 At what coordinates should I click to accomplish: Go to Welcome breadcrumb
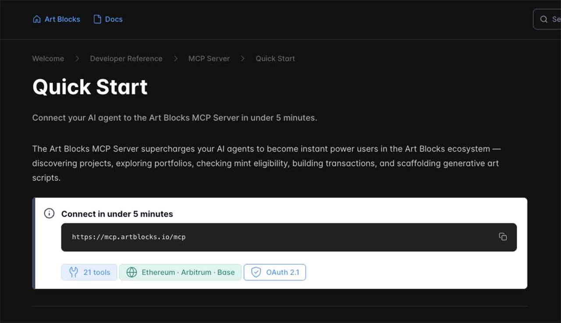tap(48, 59)
